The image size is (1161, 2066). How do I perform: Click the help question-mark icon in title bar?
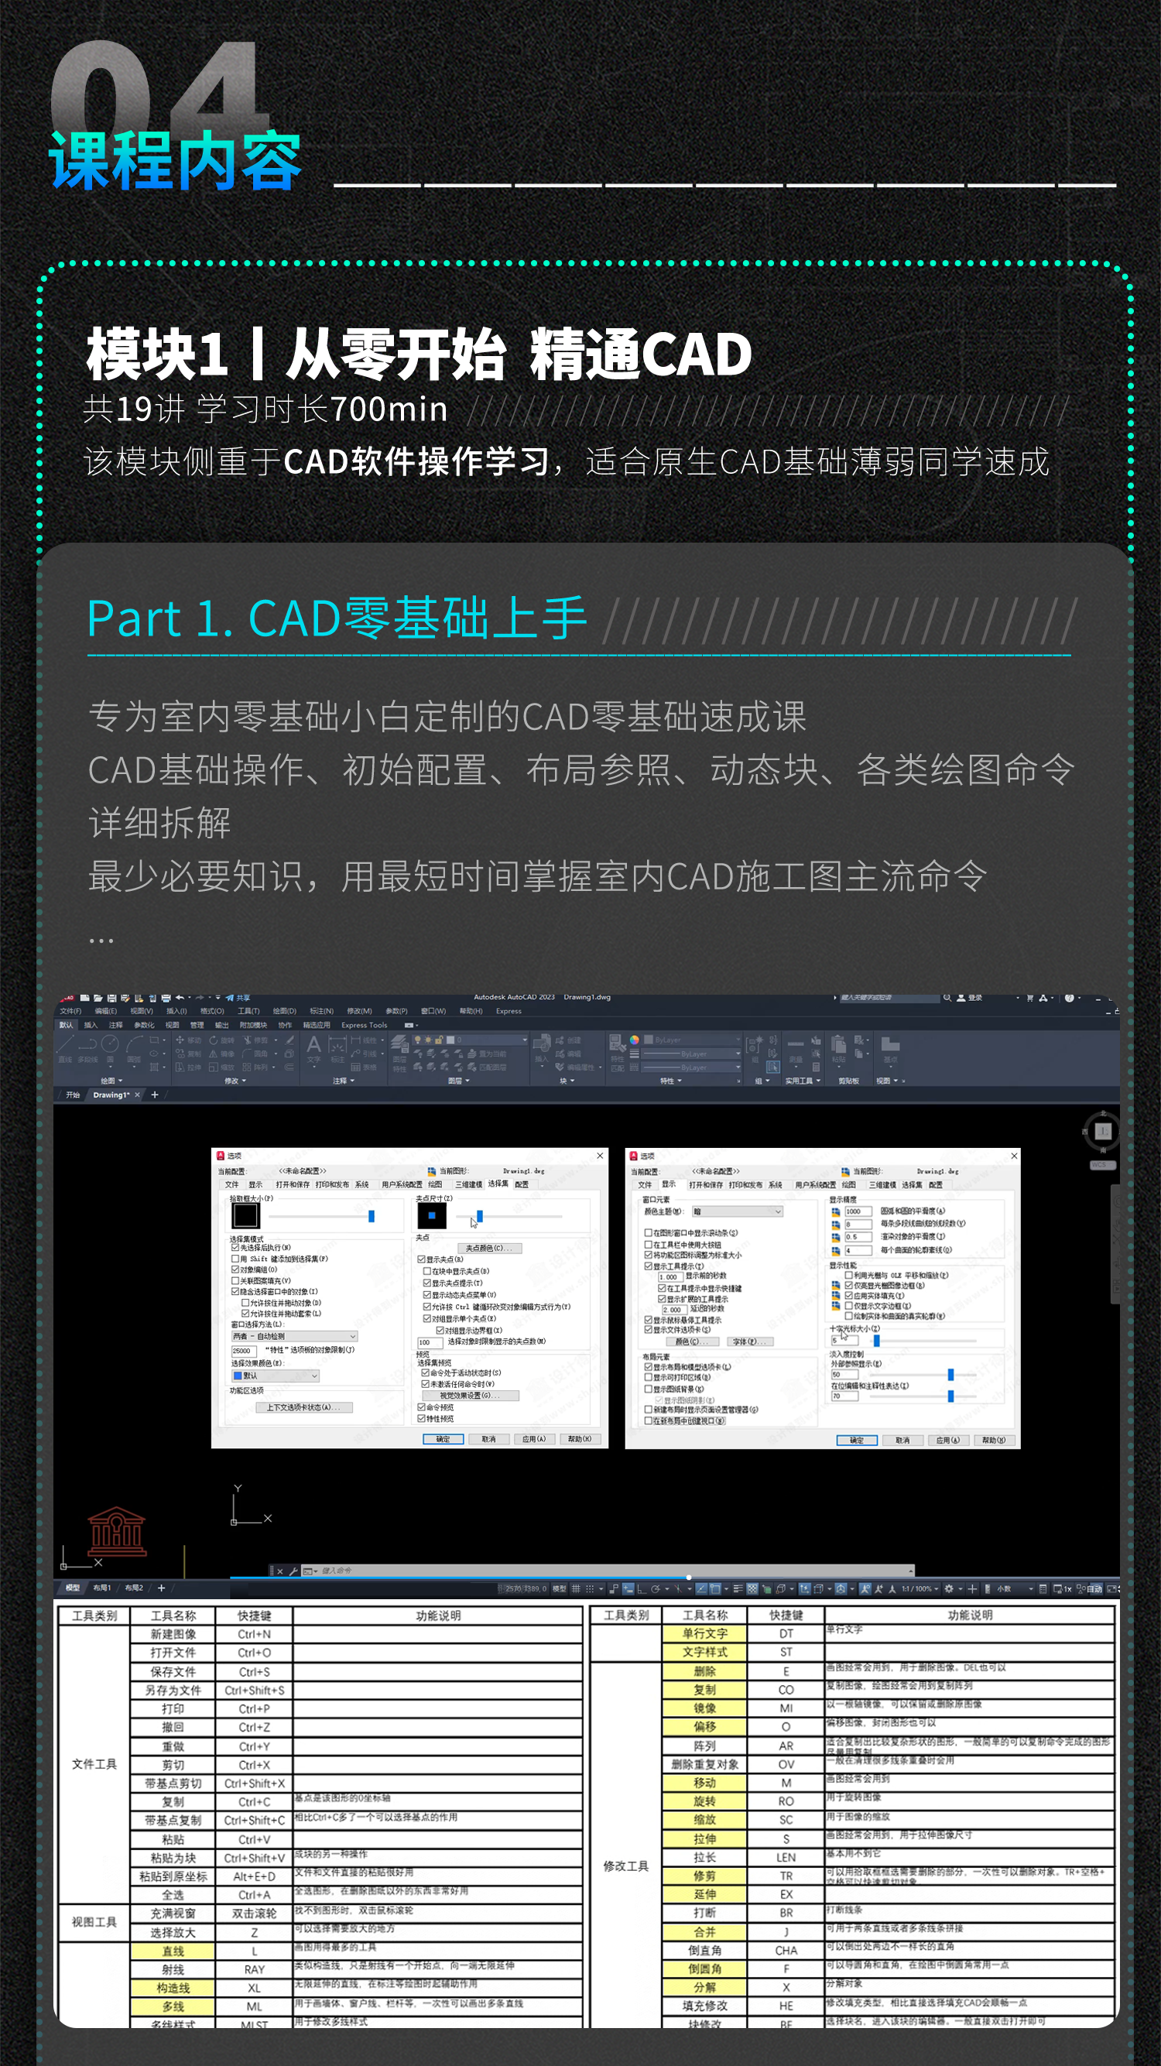pyautogui.click(x=1070, y=998)
